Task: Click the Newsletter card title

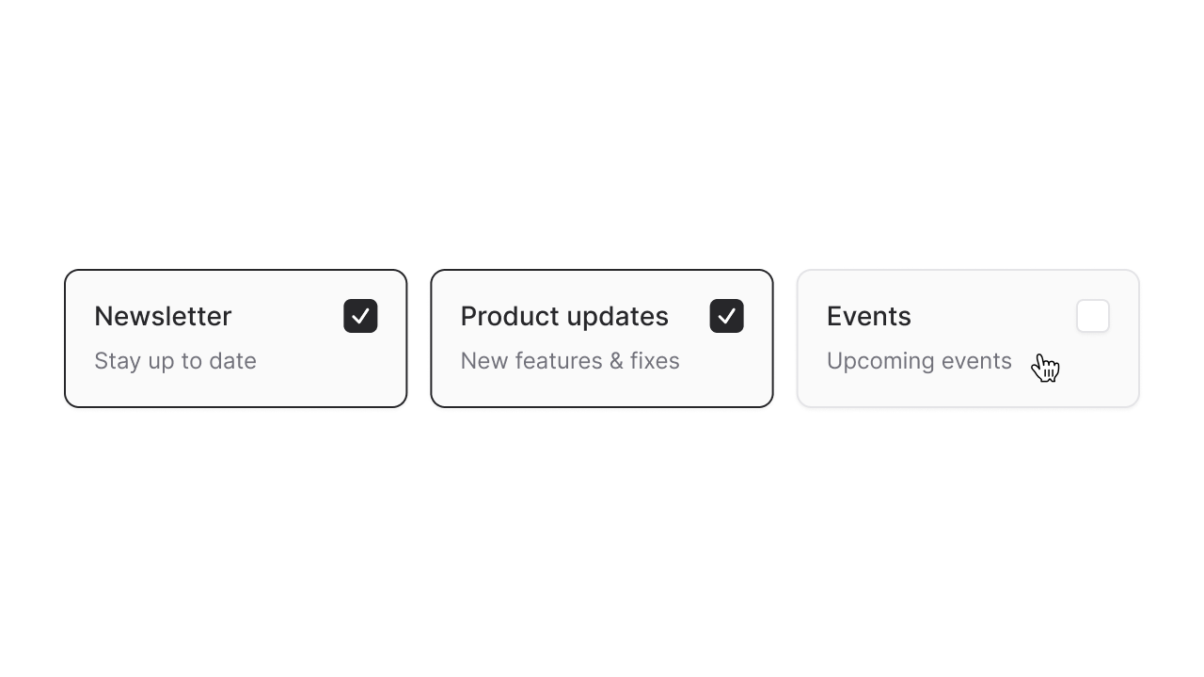Action: (x=163, y=316)
